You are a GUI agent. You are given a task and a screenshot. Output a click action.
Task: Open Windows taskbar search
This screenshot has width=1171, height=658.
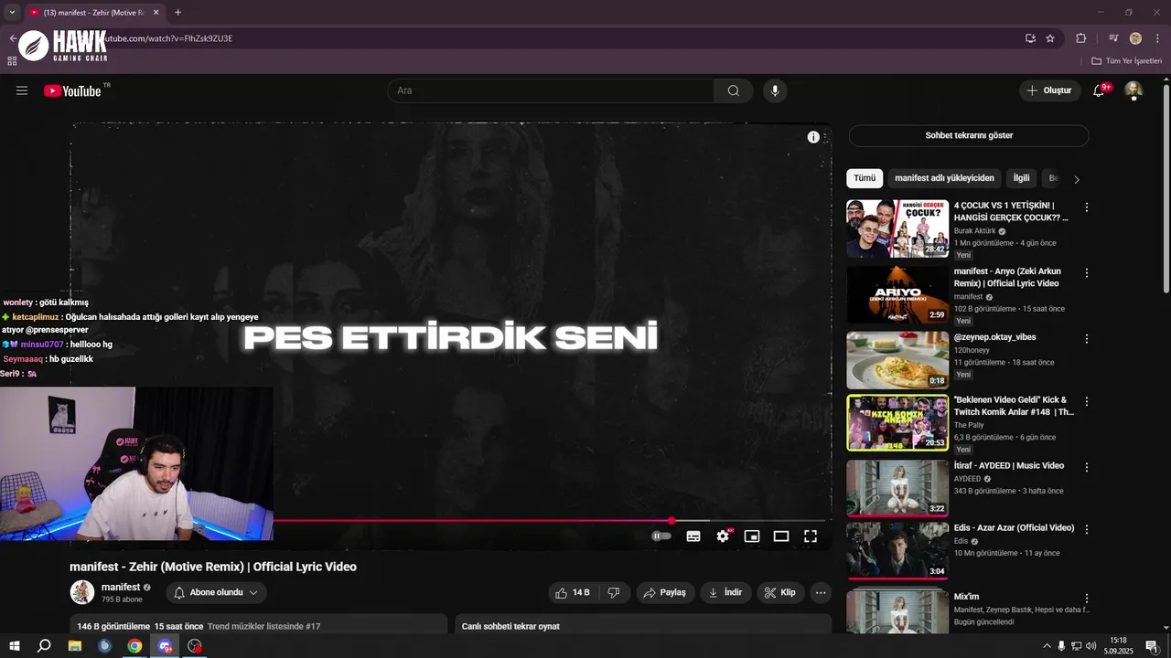[x=44, y=646]
